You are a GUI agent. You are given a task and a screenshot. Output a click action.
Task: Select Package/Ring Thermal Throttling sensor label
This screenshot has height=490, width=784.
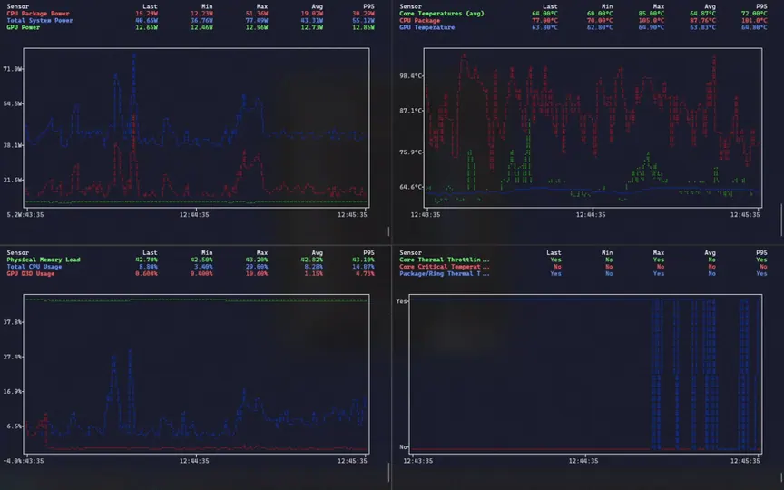[444, 273]
